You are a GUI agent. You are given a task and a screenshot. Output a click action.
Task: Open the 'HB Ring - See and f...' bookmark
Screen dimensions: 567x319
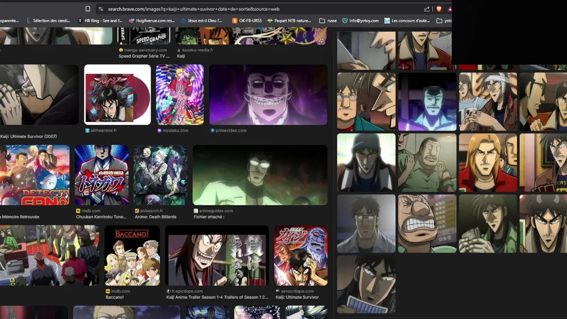click(x=100, y=20)
